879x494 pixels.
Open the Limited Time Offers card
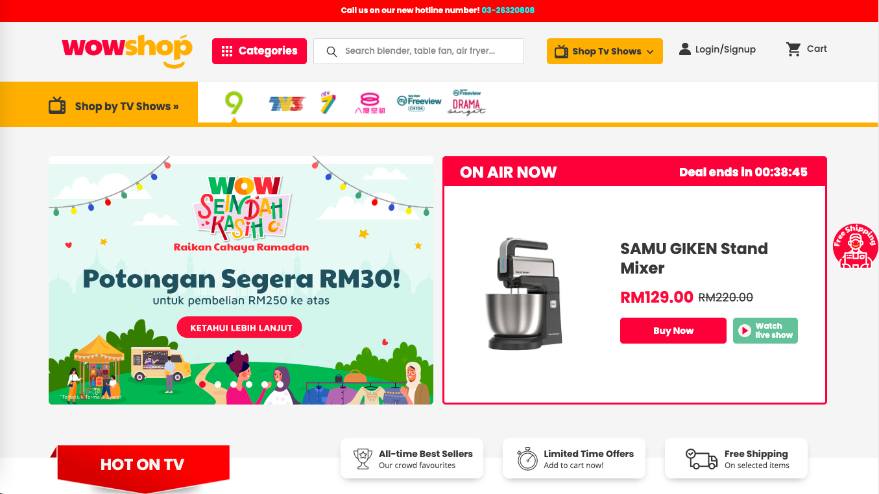(574, 459)
